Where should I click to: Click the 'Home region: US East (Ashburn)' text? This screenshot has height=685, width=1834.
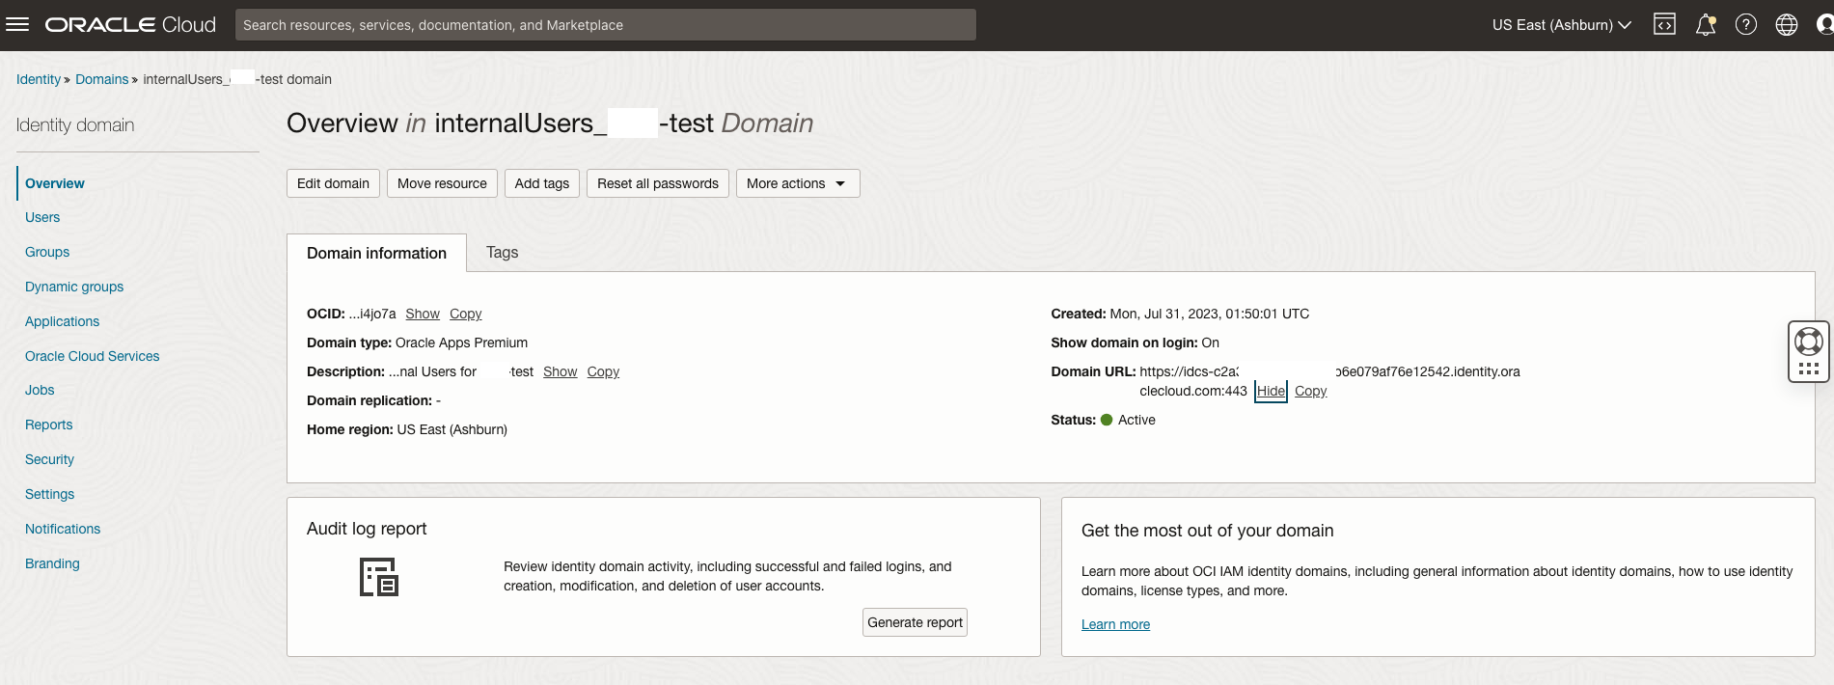(407, 429)
